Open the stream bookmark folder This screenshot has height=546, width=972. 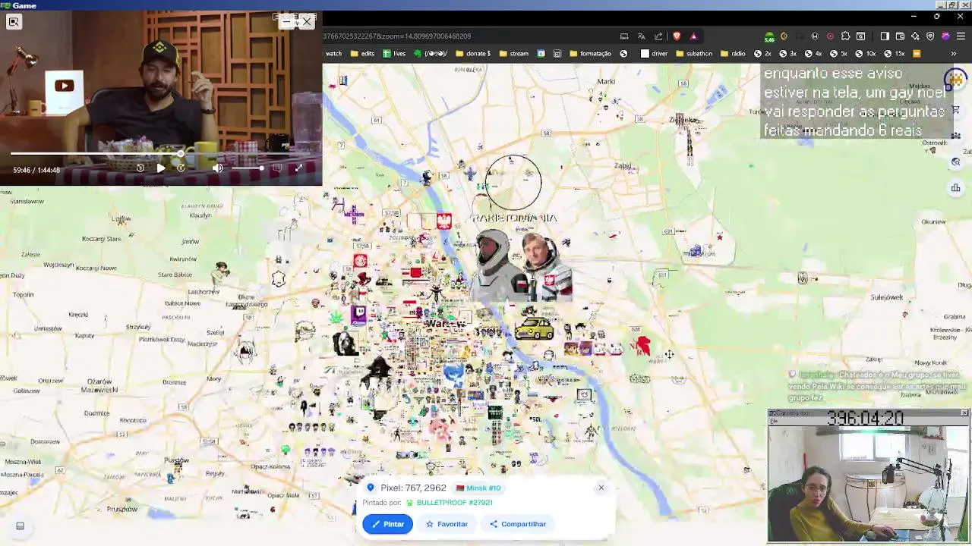pos(513,54)
